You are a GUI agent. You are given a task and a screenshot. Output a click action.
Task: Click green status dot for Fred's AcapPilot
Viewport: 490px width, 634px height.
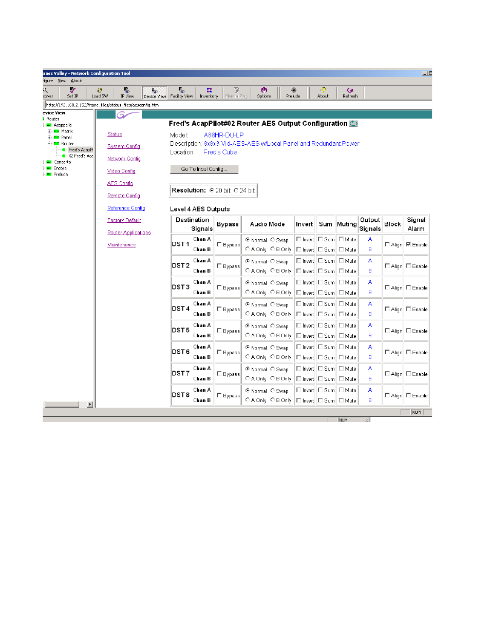[64, 150]
